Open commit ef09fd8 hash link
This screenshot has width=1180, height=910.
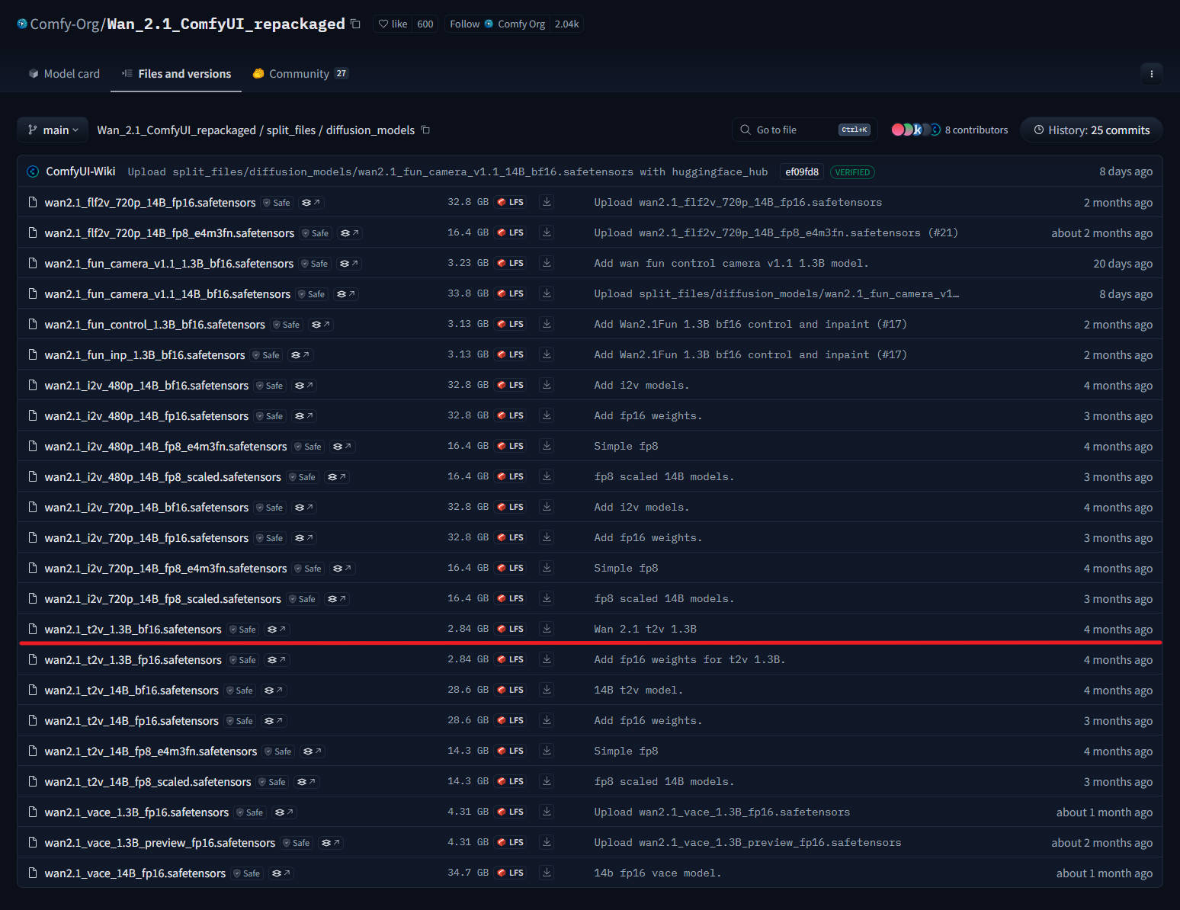click(802, 172)
